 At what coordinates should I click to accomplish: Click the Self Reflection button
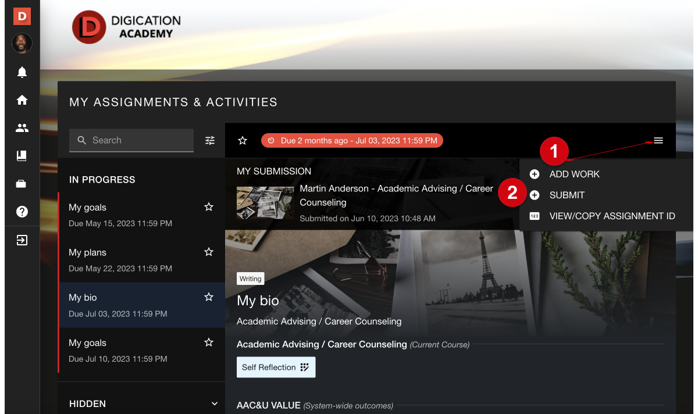(276, 367)
